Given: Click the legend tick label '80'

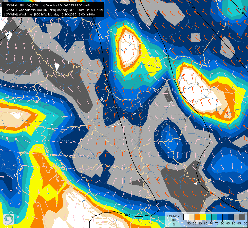Looking at the screenshot, I should pyautogui.click(x=222, y=223).
